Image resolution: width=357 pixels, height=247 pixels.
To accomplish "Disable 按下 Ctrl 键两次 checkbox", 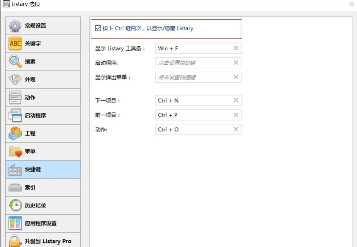I will pos(98,28).
